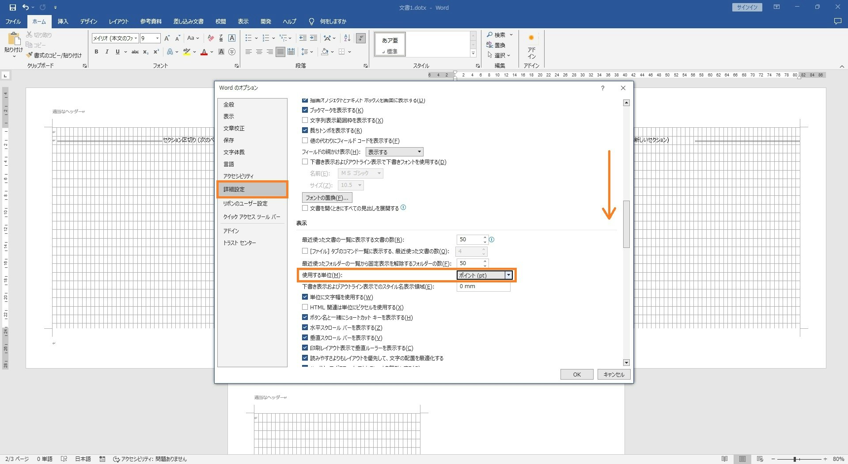Apply superscript formatting (x²)

[x=156, y=52]
